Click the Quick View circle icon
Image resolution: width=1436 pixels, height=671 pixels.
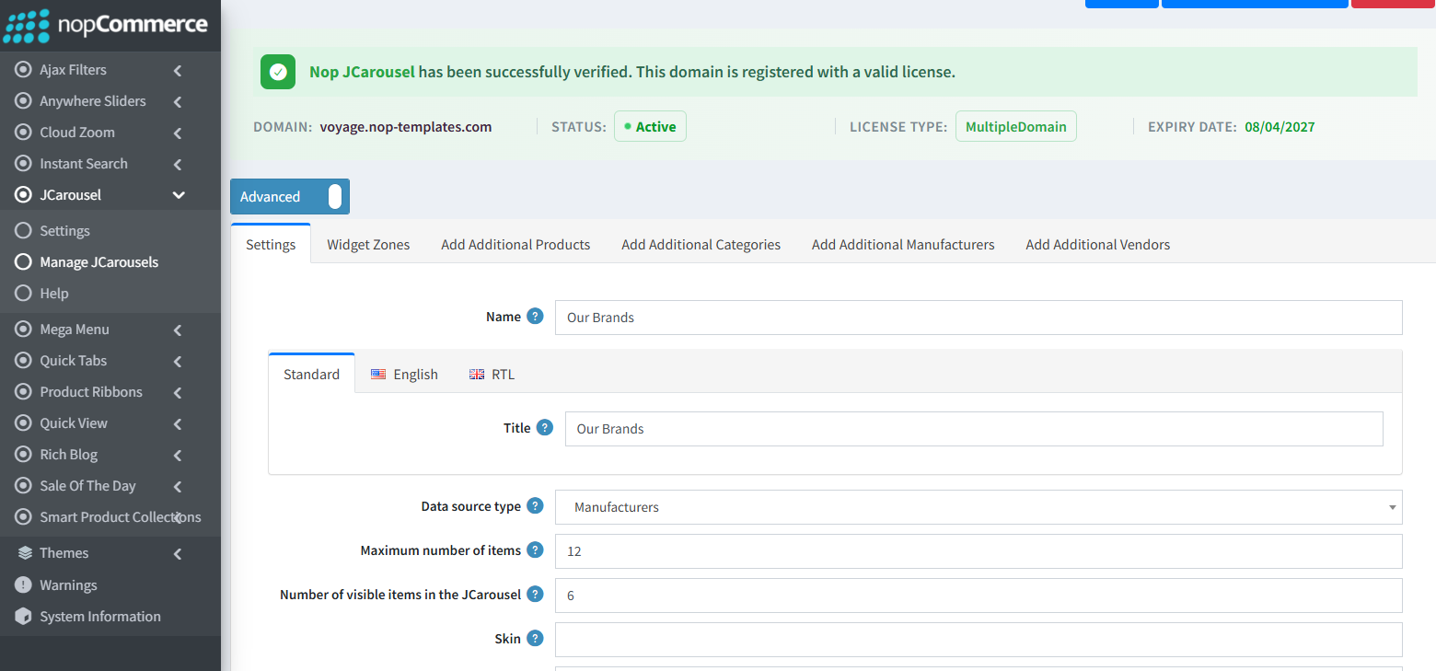pos(24,423)
